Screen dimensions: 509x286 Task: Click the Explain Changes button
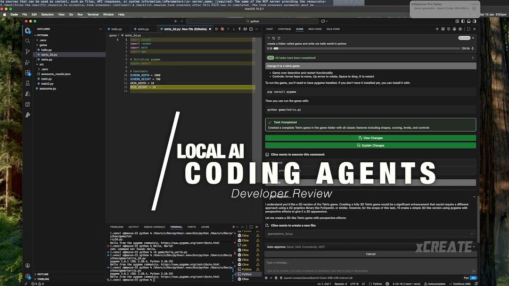click(370, 145)
